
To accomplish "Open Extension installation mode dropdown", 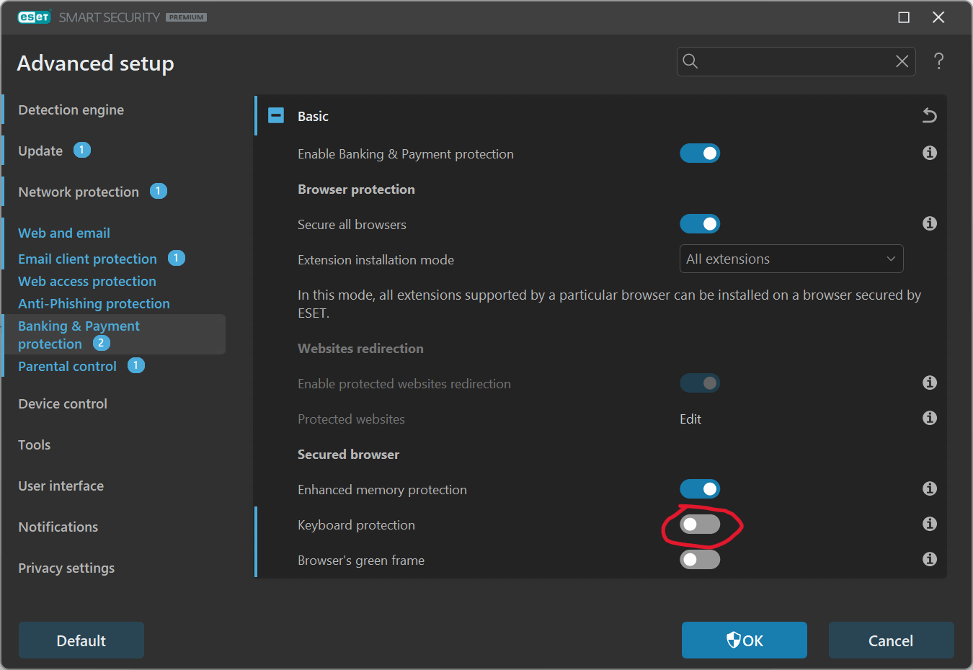I will (791, 259).
